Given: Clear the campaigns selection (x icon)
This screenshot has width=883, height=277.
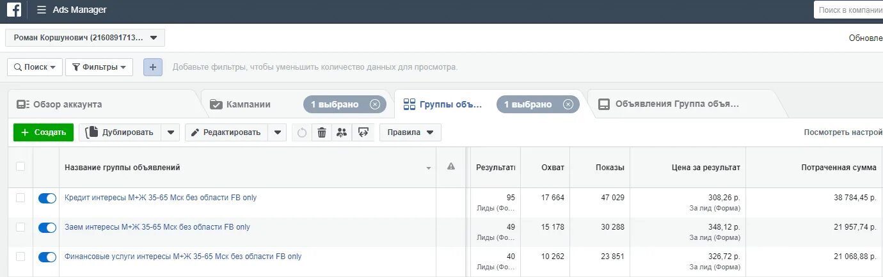Looking at the screenshot, I should 375,104.
